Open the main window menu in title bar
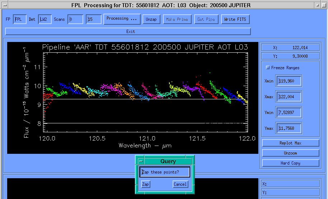This screenshot has height=199, width=328. coord(4,5)
